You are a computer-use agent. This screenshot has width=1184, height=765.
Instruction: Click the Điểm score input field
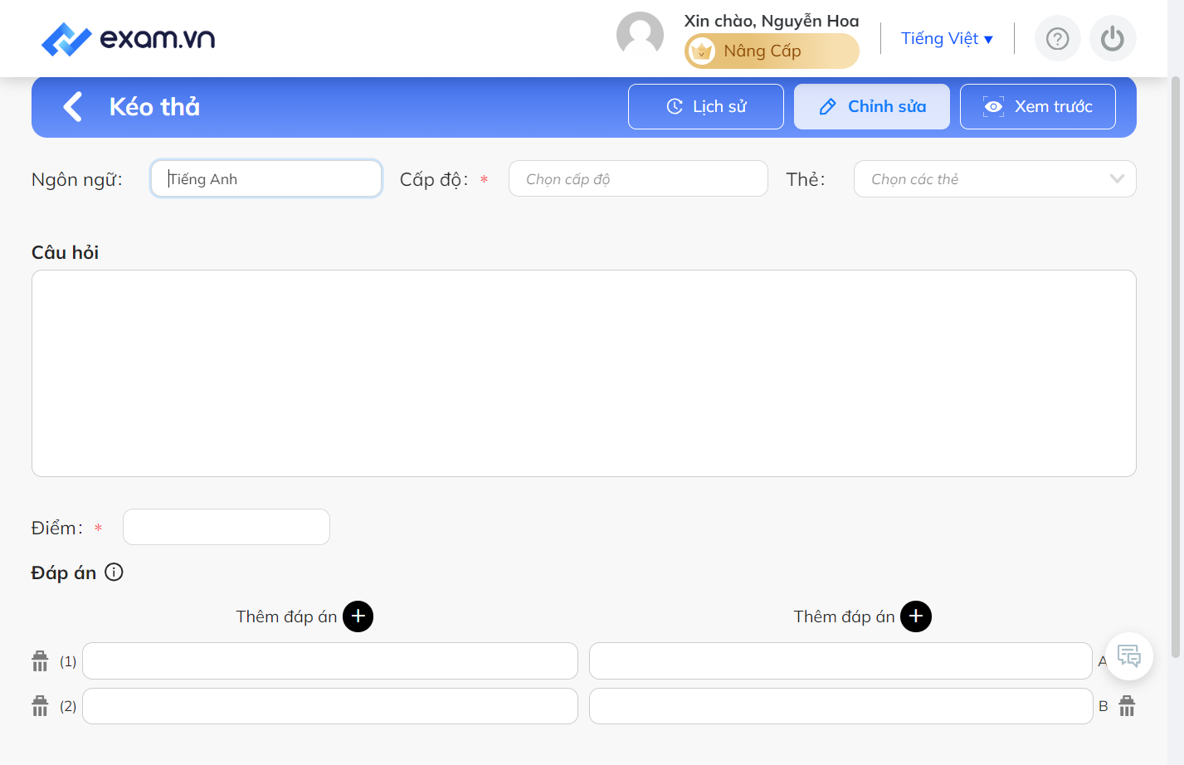[227, 527]
